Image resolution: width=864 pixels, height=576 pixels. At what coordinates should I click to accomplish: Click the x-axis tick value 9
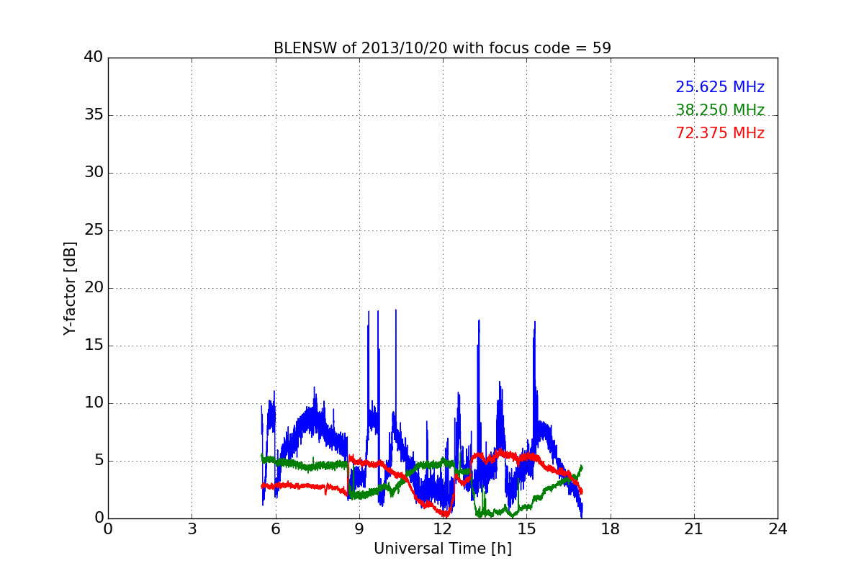tap(359, 529)
